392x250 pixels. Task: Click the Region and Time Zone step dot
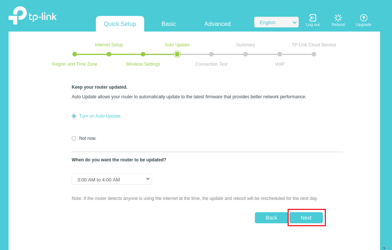75,54
